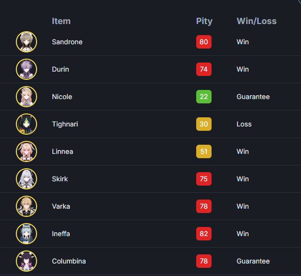Screen dimensions: 301x276
Task: Open Durin's avatar icon
Action: [26, 69]
